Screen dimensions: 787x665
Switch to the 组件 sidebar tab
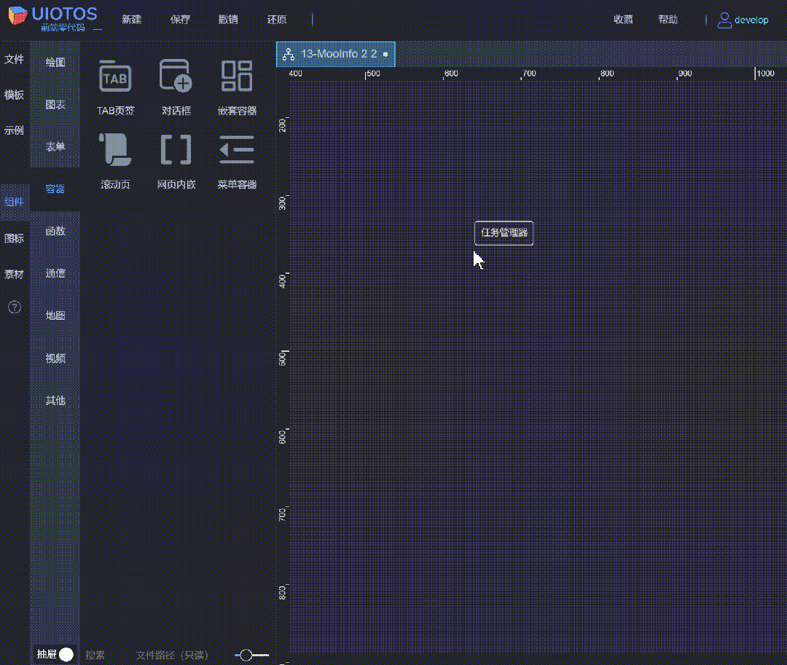(14, 202)
